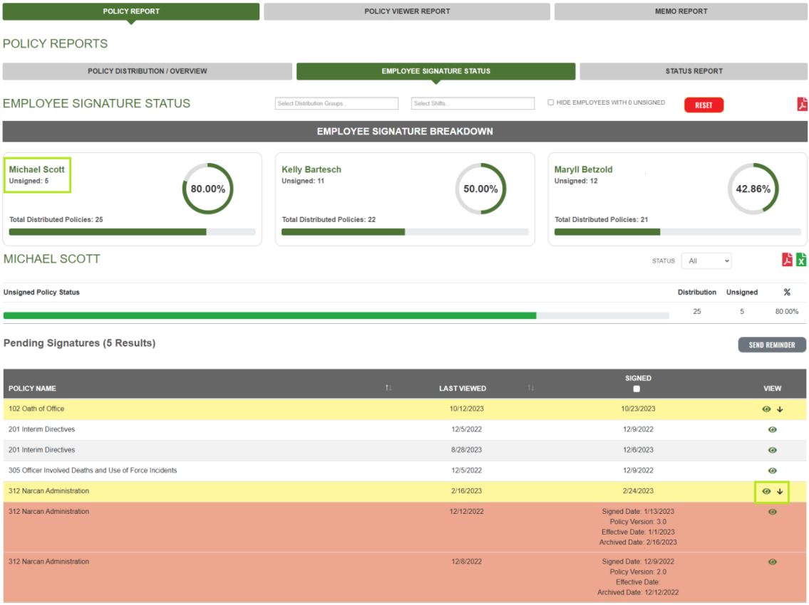The width and height of the screenshot is (809, 605).
Task: View the 305 Officer Involved Deaths policy
Action: (x=771, y=470)
